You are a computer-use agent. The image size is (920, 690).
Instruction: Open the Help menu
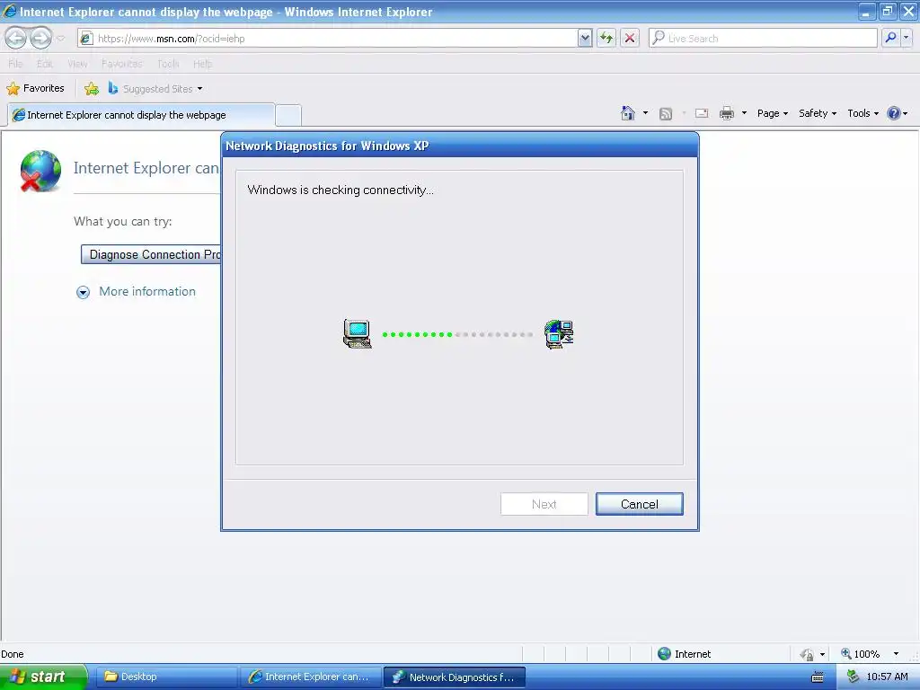202,64
